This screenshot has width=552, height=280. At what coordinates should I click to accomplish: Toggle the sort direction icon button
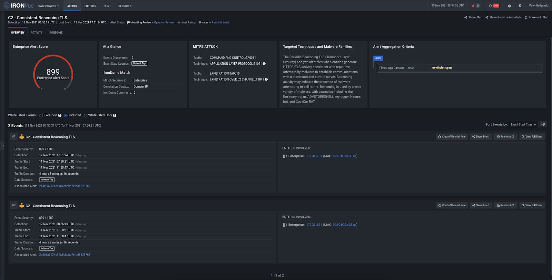543,124
